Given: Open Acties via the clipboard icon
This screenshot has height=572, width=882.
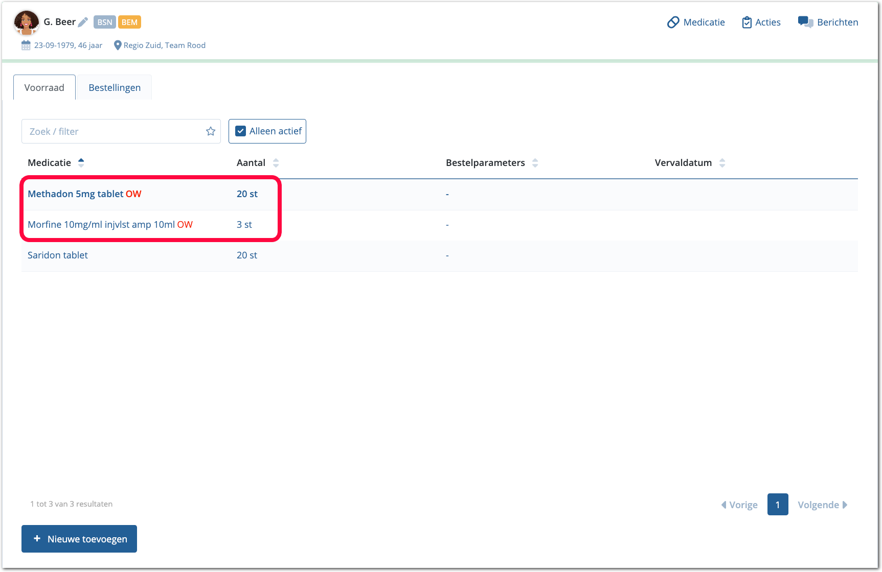Looking at the screenshot, I should click(747, 22).
